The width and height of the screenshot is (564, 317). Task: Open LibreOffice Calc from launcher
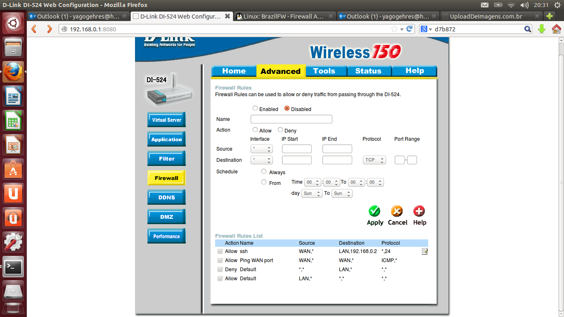[x=13, y=121]
